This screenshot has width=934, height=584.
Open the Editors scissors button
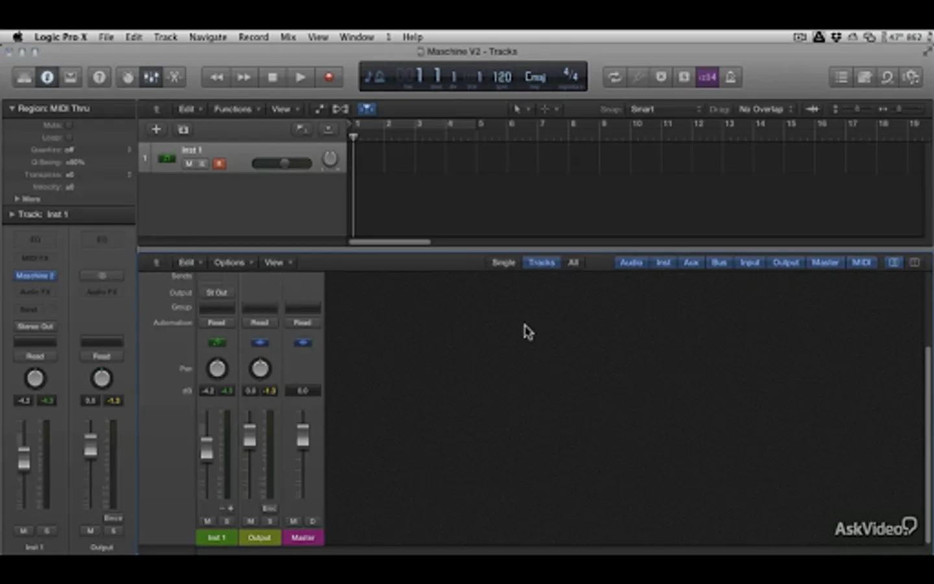(x=174, y=77)
